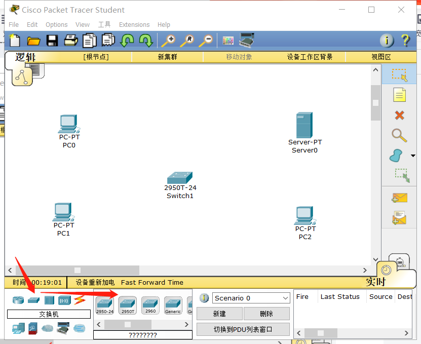The height and width of the screenshot is (344, 421).
Task: Pick the Generic switch model
Action: [x=173, y=305]
